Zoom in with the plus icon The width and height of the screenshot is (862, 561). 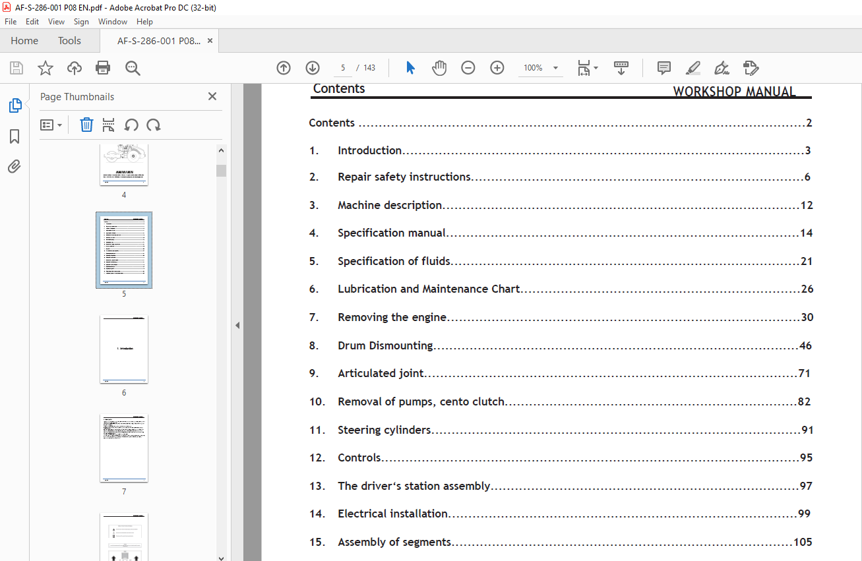pyautogui.click(x=497, y=68)
